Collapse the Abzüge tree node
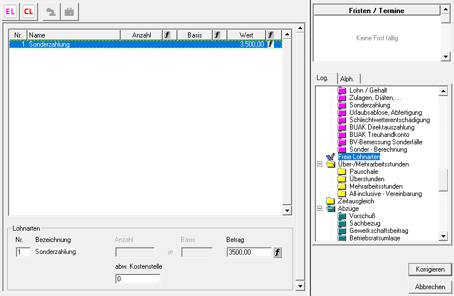 [320, 209]
